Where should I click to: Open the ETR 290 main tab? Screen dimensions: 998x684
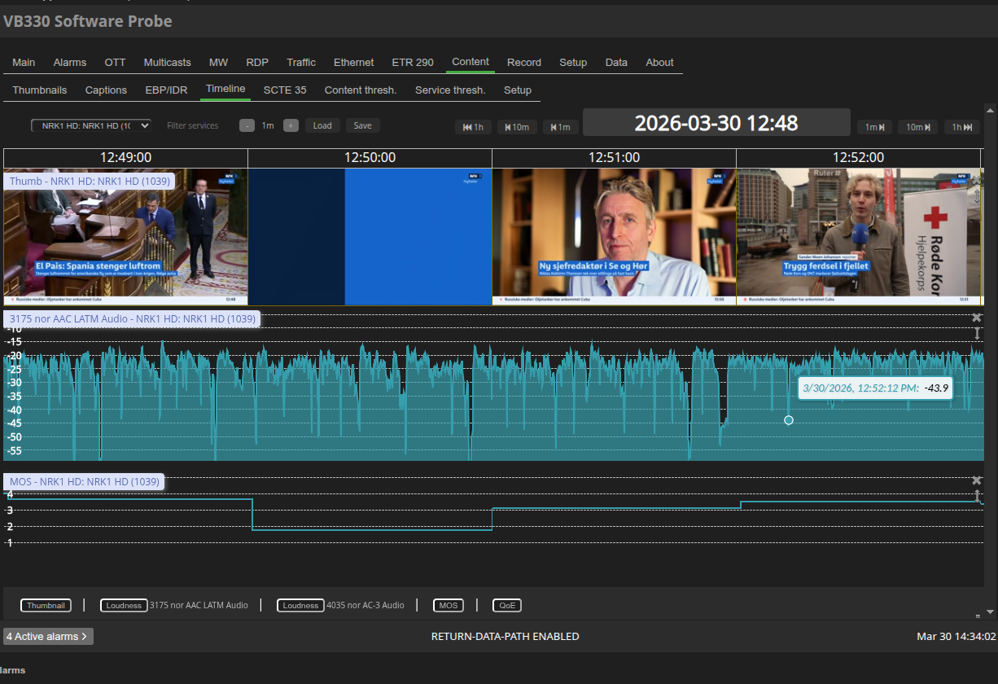click(x=413, y=62)
